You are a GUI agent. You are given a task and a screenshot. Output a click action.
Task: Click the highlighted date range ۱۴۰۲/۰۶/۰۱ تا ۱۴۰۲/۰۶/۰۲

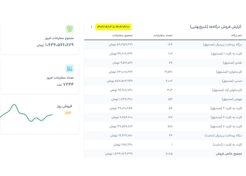113,27
